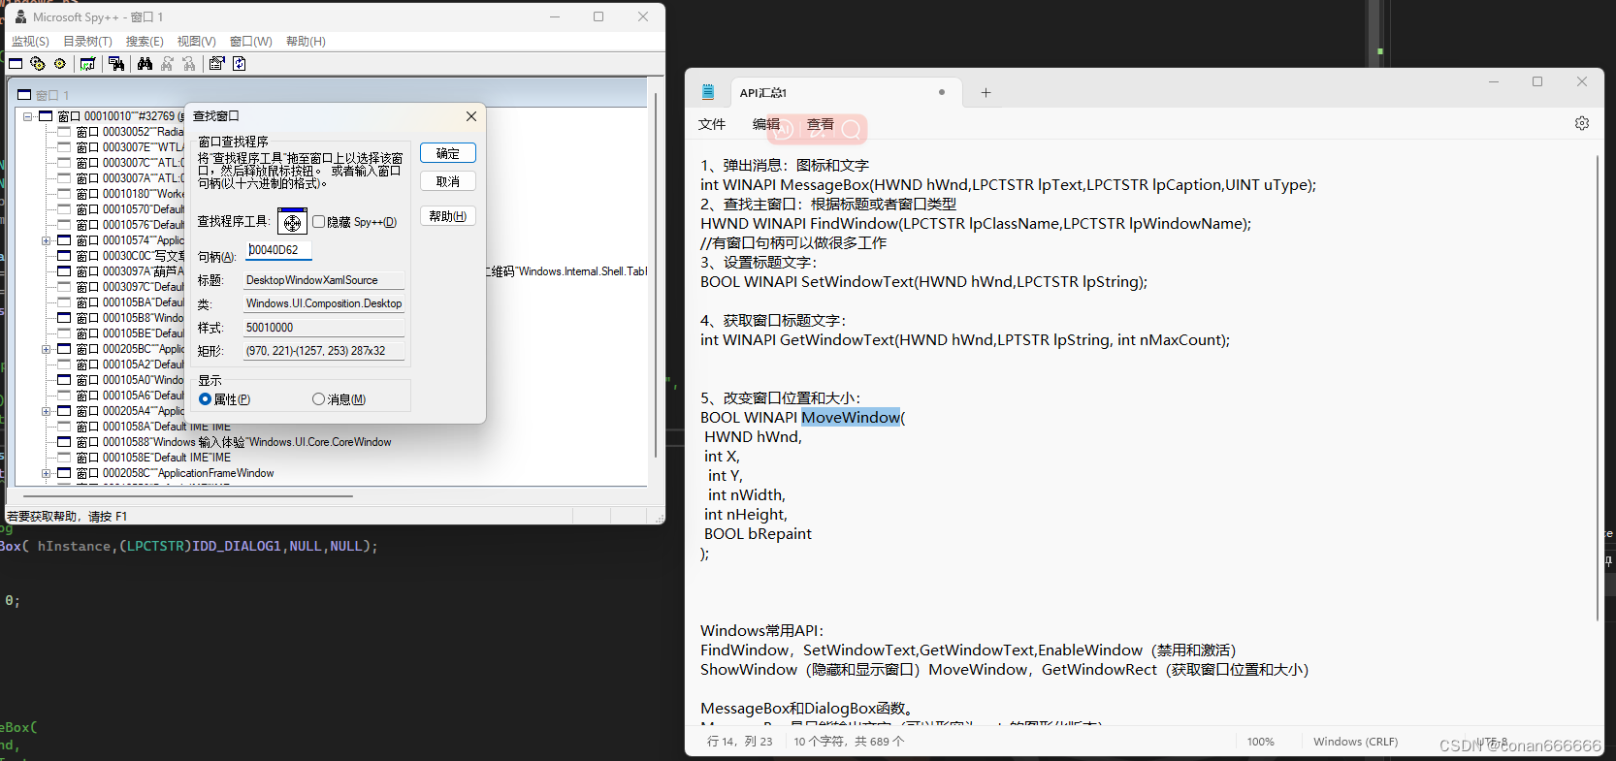
Task: Select the 消息 radio button
Action: pyautogui.click(x=318, y=399)
